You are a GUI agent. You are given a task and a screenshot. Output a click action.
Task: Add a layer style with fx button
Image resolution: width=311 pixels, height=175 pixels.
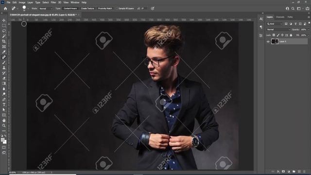278,172
